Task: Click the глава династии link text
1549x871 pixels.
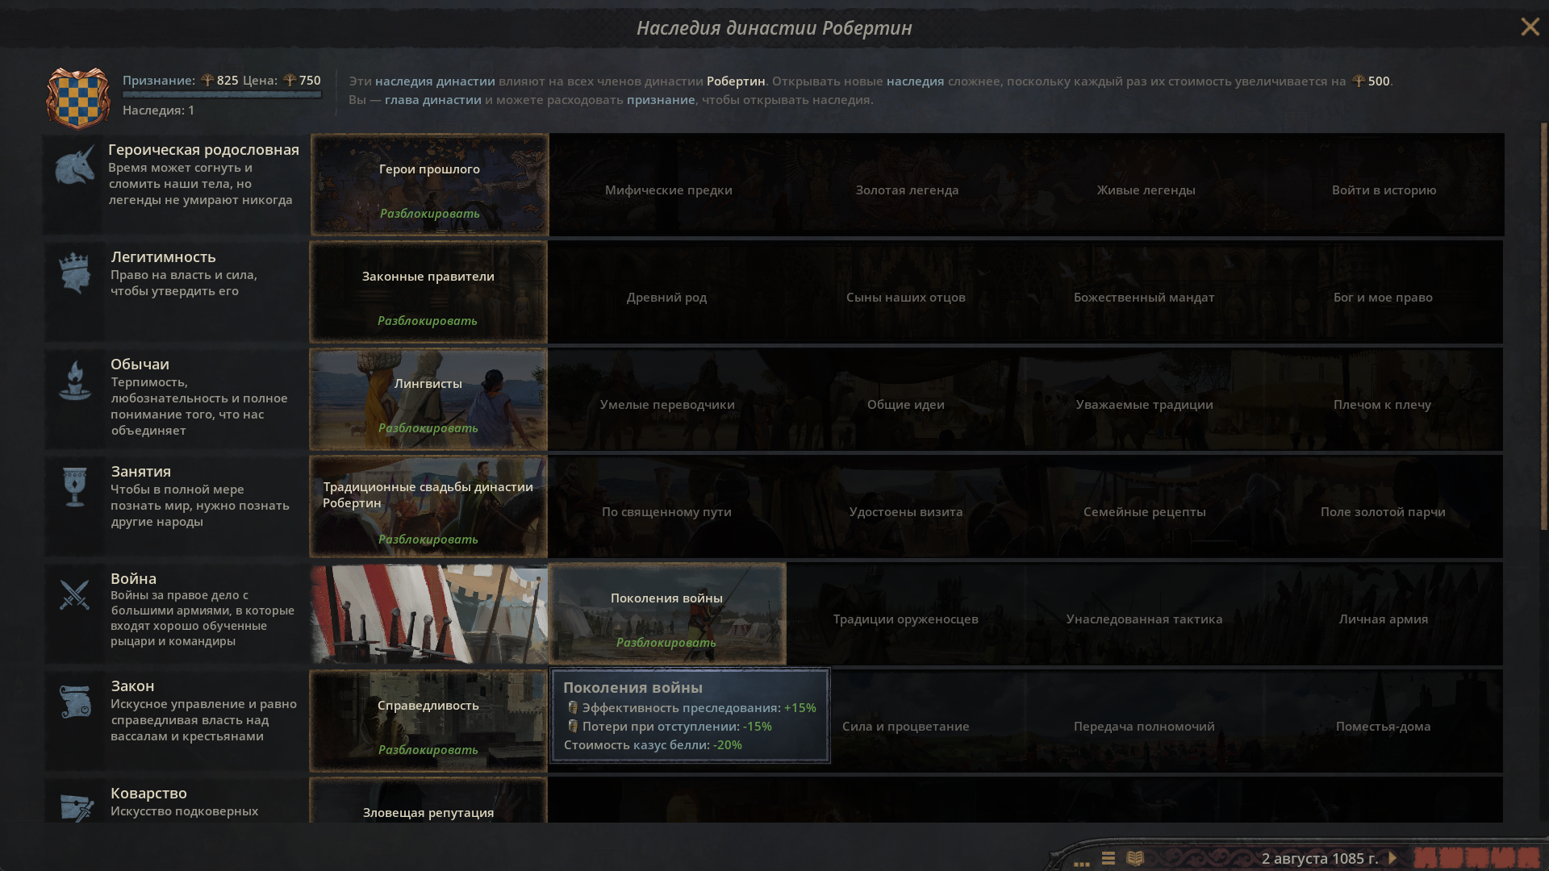Action: click(432, 100)
